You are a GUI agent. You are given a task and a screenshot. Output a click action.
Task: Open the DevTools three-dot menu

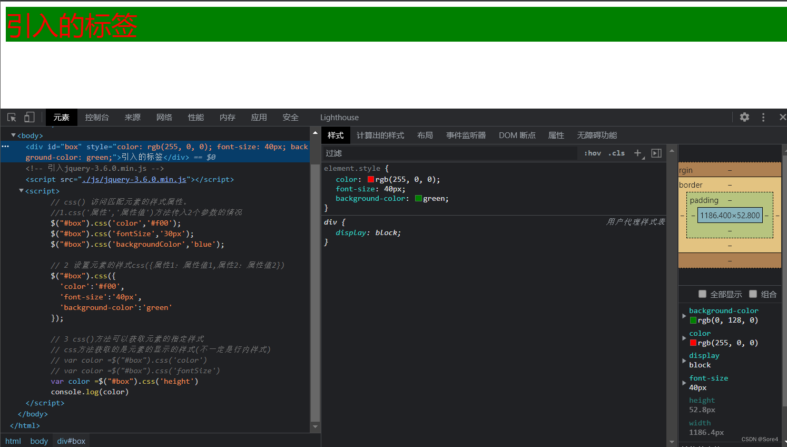pyautogui.click(x=763, y=117)
